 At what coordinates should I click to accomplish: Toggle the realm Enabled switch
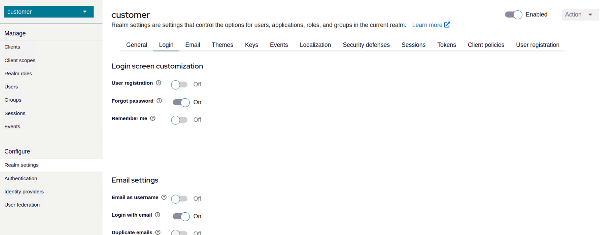pos(513,15)
